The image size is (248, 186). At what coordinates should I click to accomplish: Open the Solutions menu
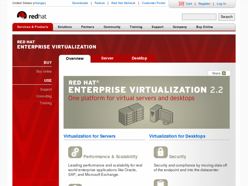pos(65,27)
